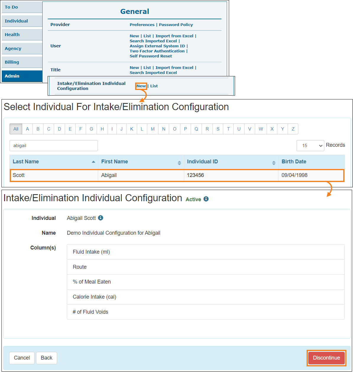The height and width of the screenshot is (372, 353).
Task: Open the Password Policy link
Action: [176, 25]
